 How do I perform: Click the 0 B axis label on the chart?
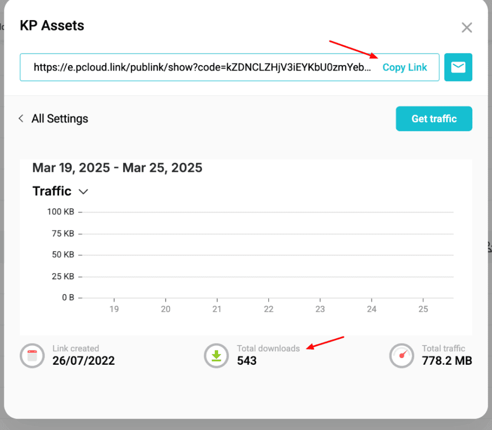67,297
